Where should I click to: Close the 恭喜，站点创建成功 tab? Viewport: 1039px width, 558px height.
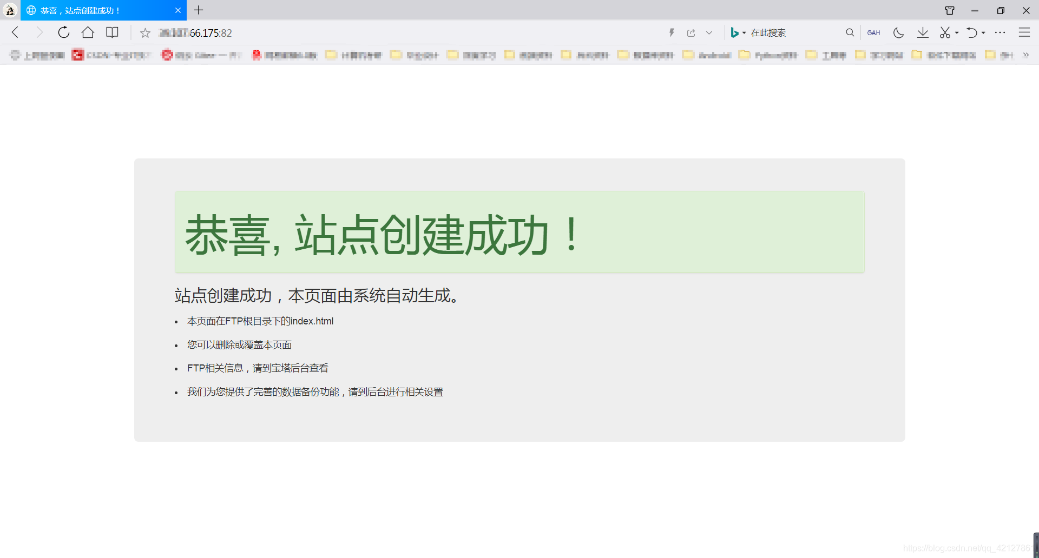178,10
